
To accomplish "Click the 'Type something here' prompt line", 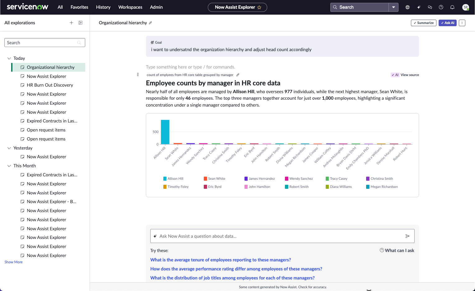I will (190, 67).
